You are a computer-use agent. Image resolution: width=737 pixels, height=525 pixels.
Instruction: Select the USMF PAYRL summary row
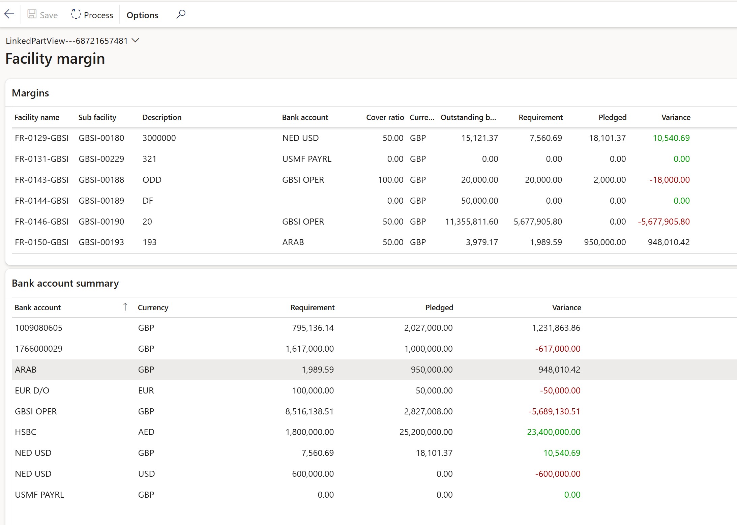[x=39, y=495]
